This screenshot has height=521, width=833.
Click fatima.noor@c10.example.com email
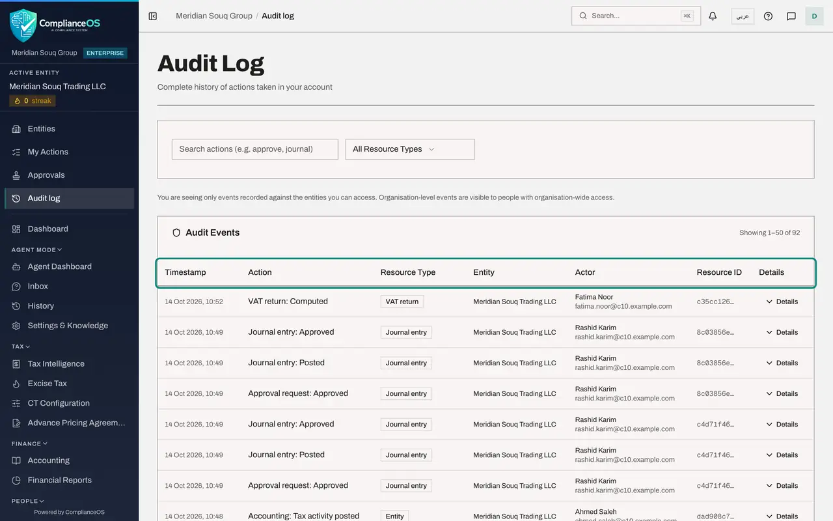click(623, 306)
